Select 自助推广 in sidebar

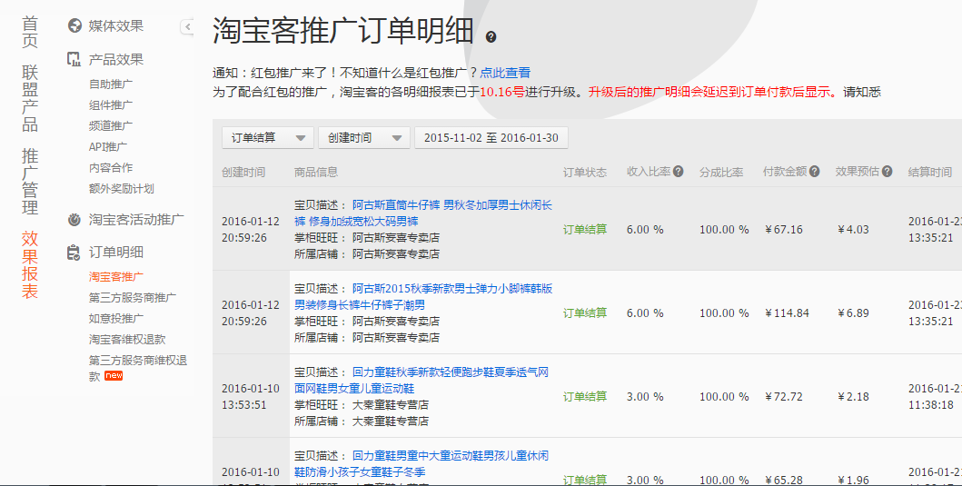click(111, 84)
